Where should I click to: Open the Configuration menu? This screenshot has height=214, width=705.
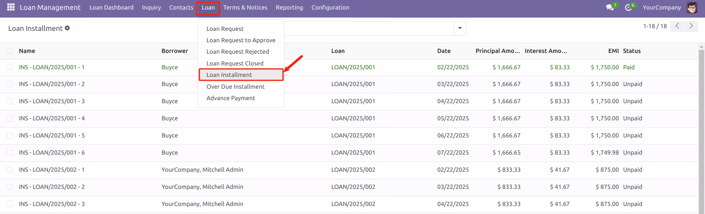coord(330,8)
